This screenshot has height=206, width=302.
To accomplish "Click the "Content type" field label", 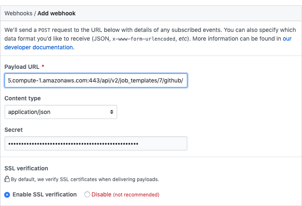I will click(22, 98).
